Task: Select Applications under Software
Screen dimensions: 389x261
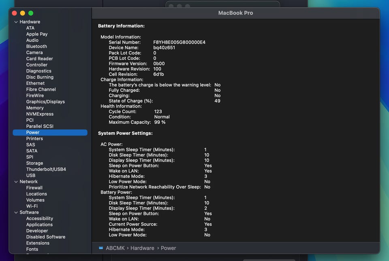Action: 39,225
